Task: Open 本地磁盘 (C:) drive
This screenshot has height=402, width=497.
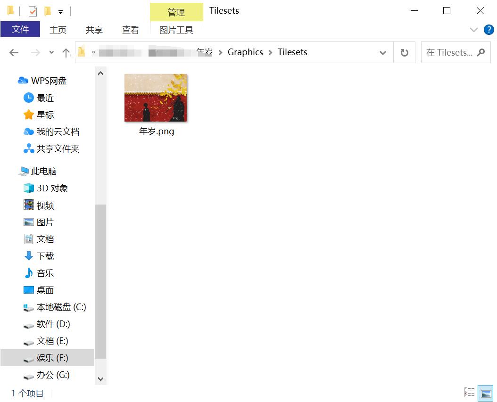Action: [x=55, y=307]
